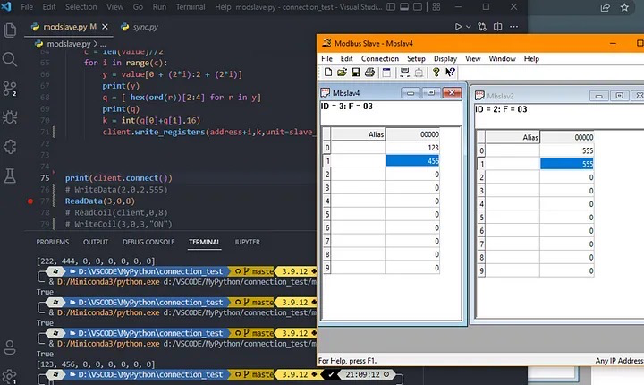Screen dimensions: 644x385
Task: Run the Python file with play button
Action: (458, 27)
